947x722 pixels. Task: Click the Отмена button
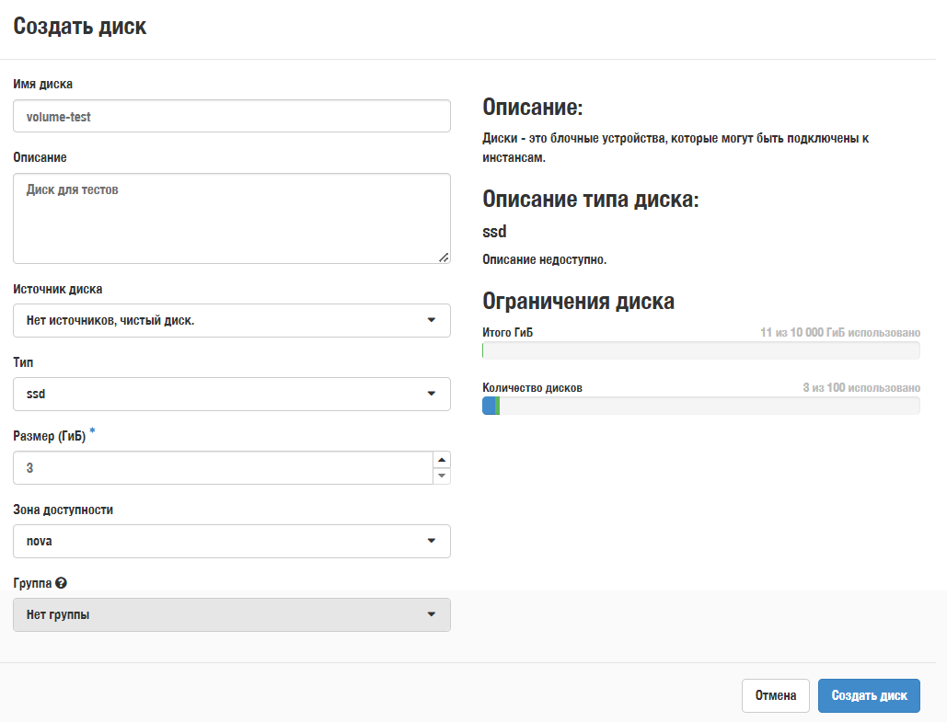(775, 695)
